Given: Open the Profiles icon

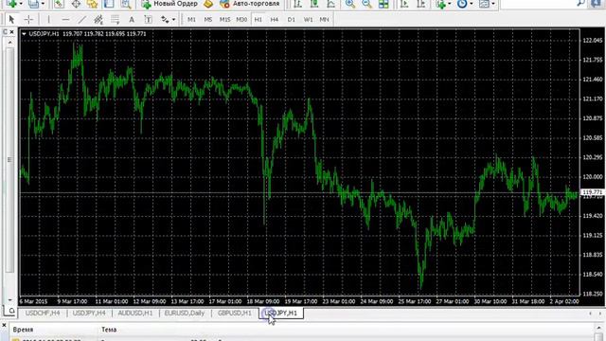Looking at the screenshot, I should coord(34,4).
